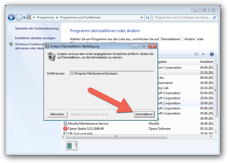
Task: Click the Opera Software publisher cell
Action: pos(159,129)
